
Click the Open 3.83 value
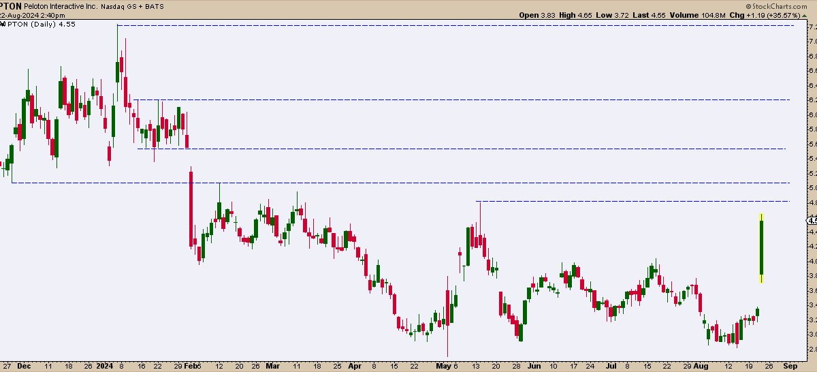(538, 15)
